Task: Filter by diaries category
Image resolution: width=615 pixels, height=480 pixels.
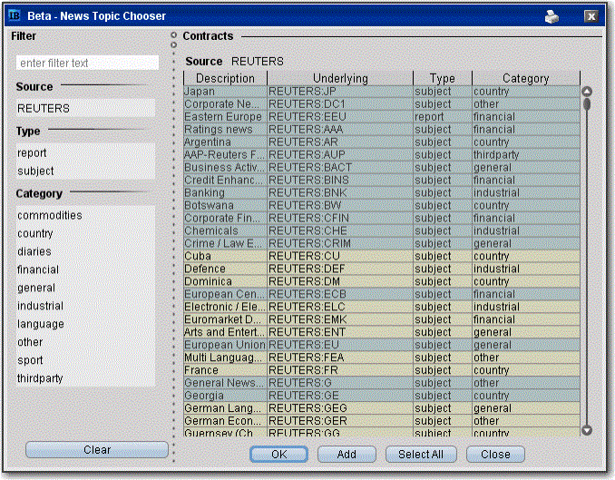Action: (x=85, y=251)
